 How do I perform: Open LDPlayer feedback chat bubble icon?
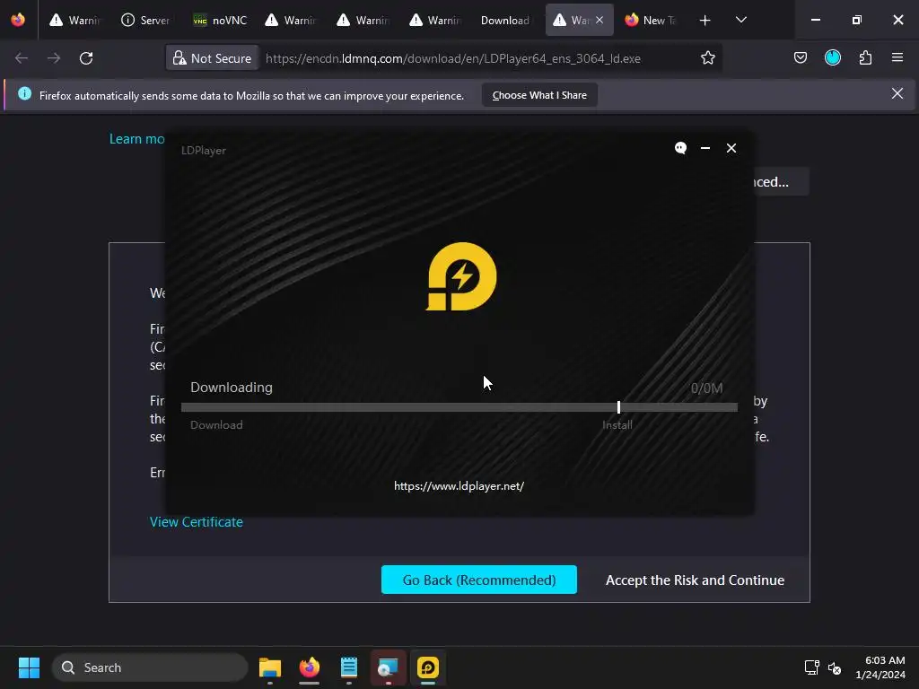(680, 148)
